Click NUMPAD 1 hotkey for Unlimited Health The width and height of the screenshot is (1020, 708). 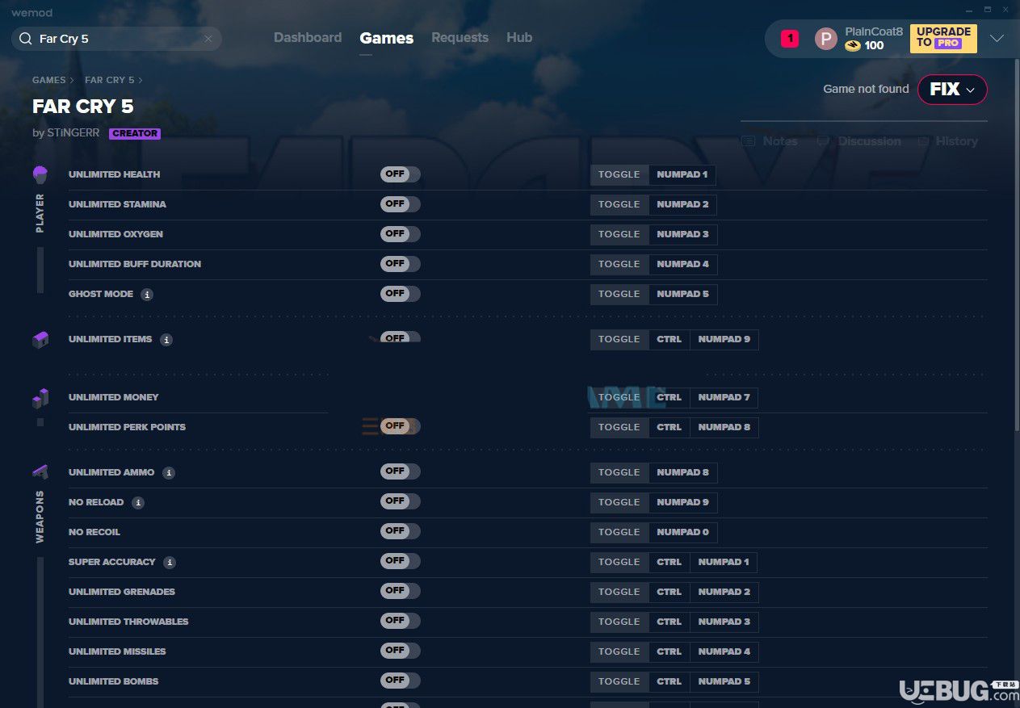click(x=682, y=174)
